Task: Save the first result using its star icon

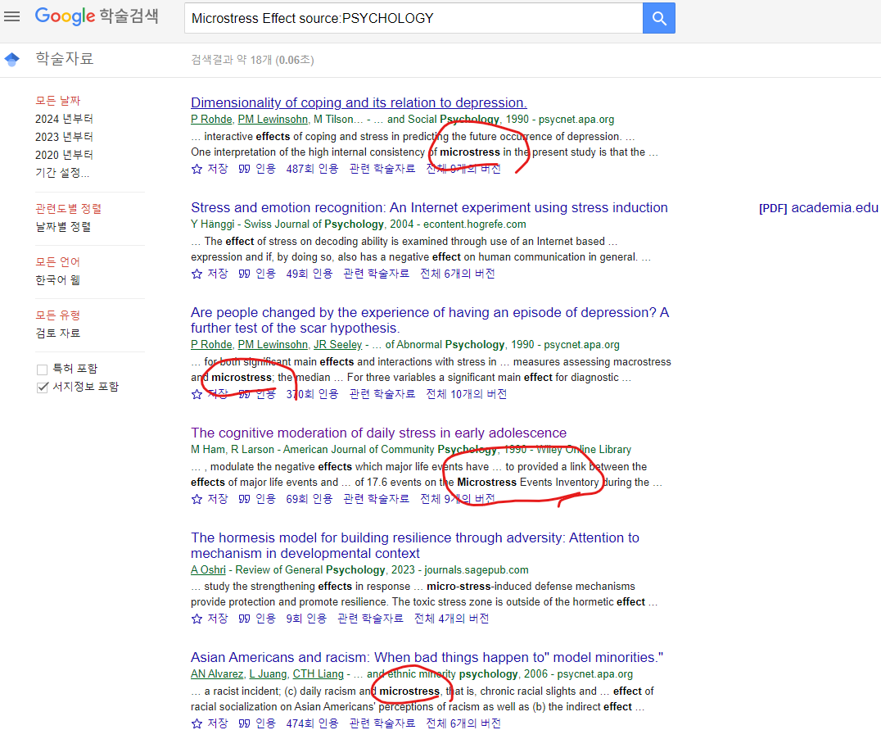Action: pyautogui.click(x=197, y=168)
